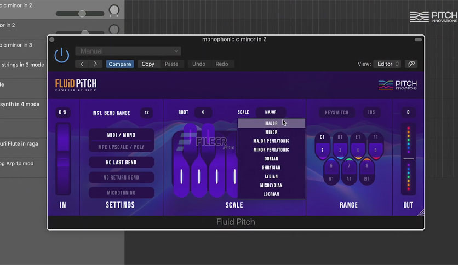Click the Copy button
The image size is (458, 265).
tap(148, 64)
